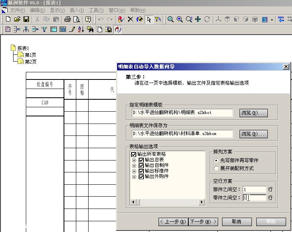Select the four-way arrow pan tool

[198, 19]
